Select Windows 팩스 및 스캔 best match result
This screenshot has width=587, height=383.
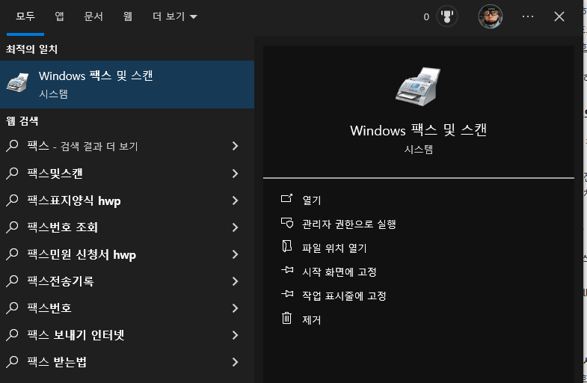point(127,85)
